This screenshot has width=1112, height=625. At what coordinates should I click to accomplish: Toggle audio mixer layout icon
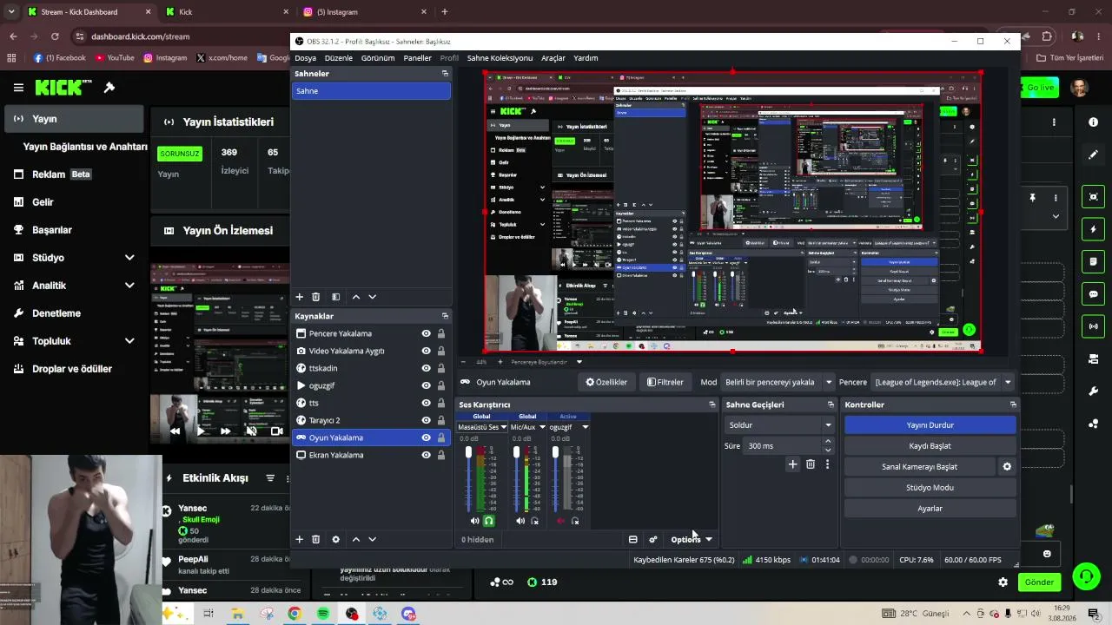click(x=633, y=539)
